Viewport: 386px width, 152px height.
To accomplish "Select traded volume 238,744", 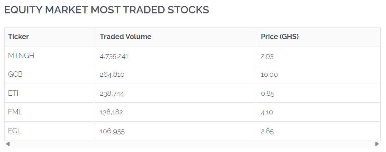I will click(x=112, y=93).
